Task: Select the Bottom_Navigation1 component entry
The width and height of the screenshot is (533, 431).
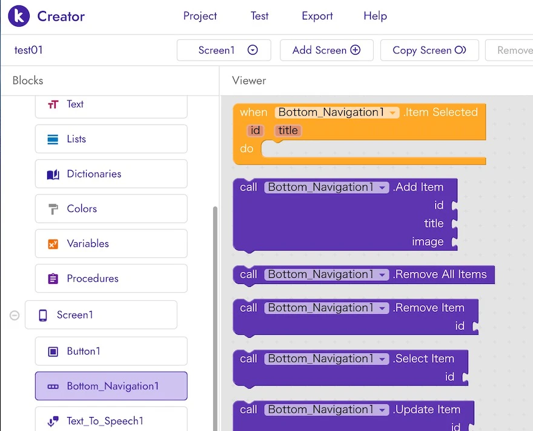Action: point(111,386)
